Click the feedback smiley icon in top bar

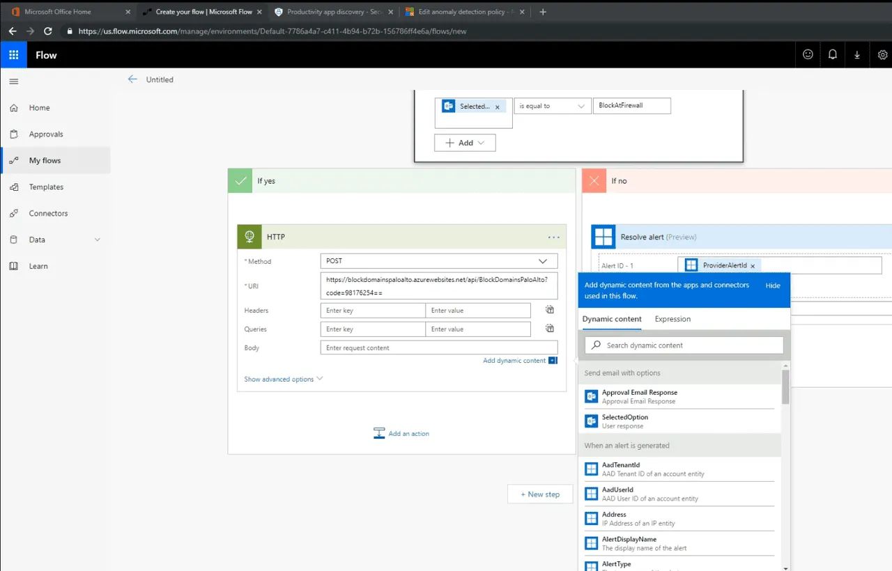[x=807, y=54]
